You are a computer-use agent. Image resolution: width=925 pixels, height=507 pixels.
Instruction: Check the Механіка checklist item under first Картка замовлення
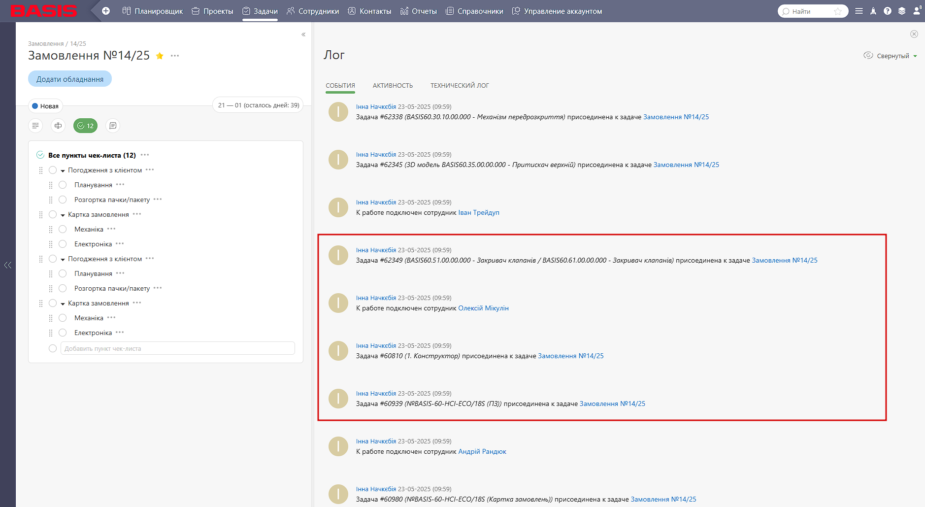(x=63, y=229)
